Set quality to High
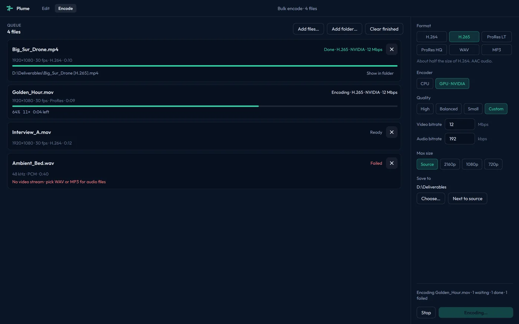Screen dimensions: 519x324 pyautogui.click(x=425, y=109)
